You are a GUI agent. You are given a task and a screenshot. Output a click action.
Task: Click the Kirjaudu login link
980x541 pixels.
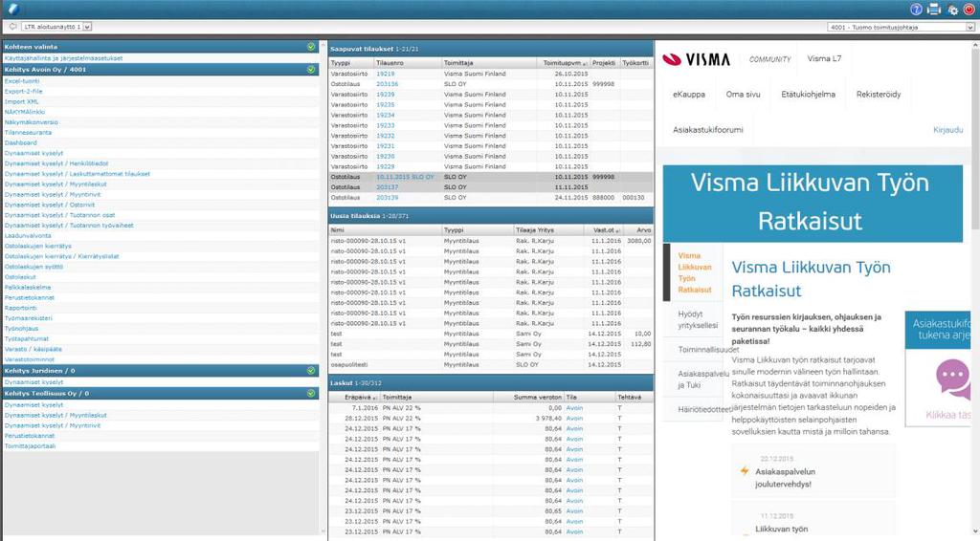pyautogui.click(x=948, y=130)
